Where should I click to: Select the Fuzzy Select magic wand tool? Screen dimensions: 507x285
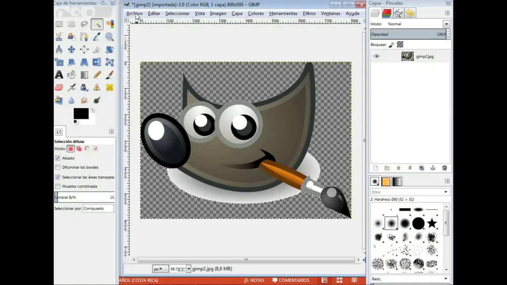[x=97, y=24]
